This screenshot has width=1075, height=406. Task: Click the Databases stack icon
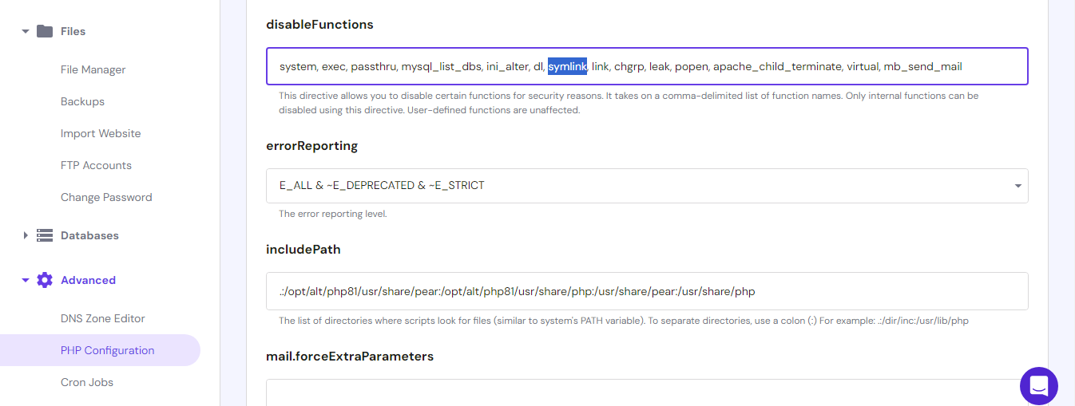pos(45,235)
